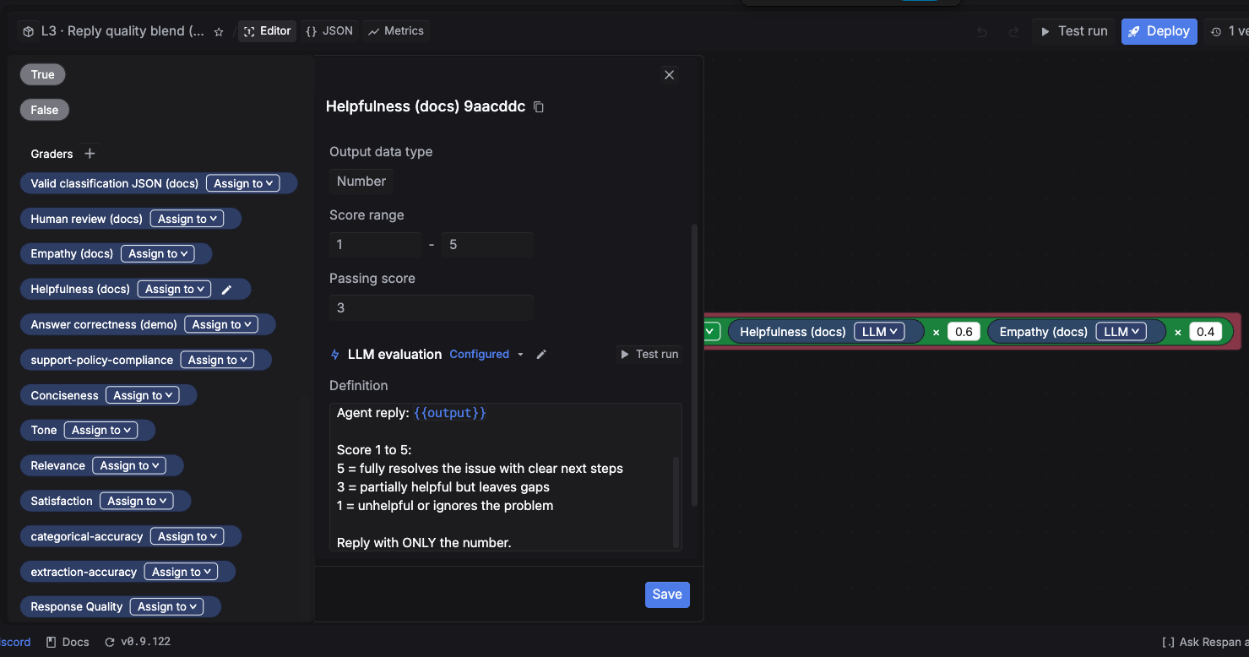Open Assign to for extraction-accuracy
The height and width of the screenshot is (657, 1249).
click(181, 572)
